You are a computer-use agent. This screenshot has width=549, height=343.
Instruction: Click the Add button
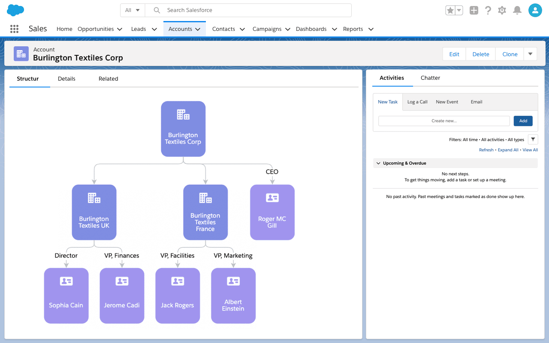(523, 121)
